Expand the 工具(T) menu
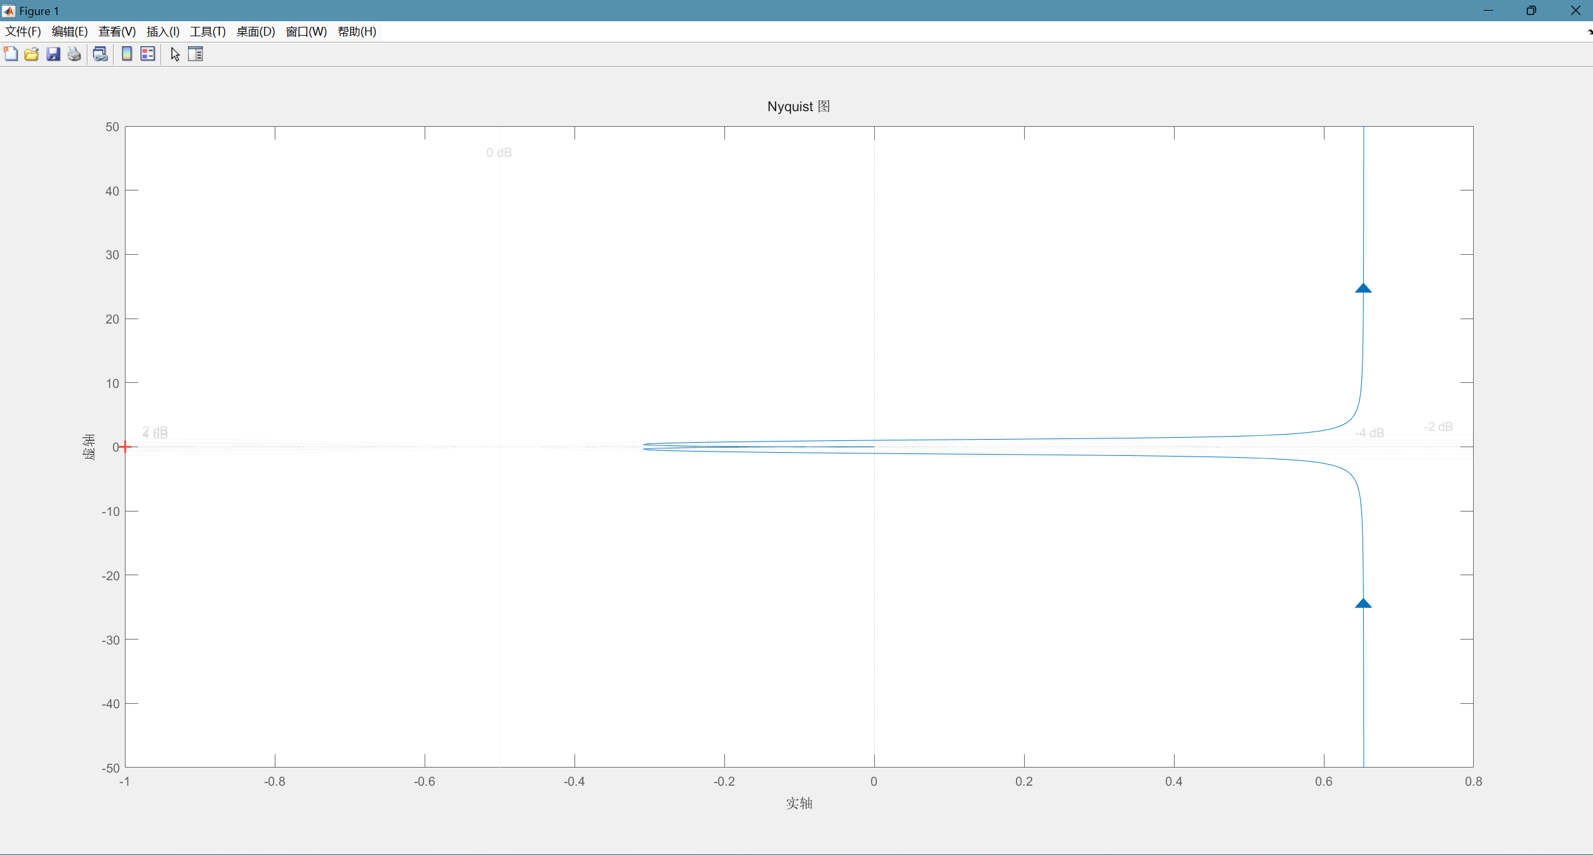Viewport: 1593px width, 855px height. tap(208, 32)
